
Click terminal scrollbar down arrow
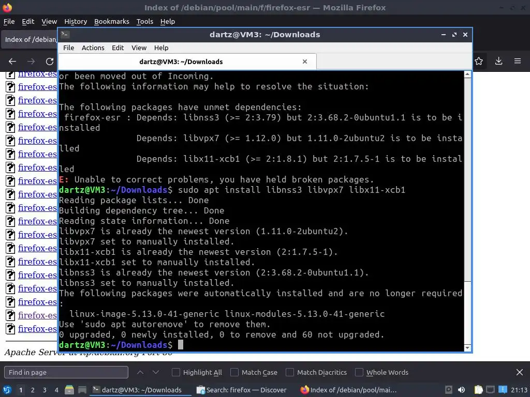467,348
